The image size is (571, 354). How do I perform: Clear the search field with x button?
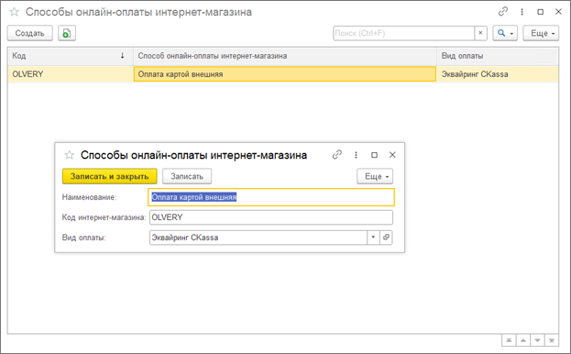tap(480, 33)
